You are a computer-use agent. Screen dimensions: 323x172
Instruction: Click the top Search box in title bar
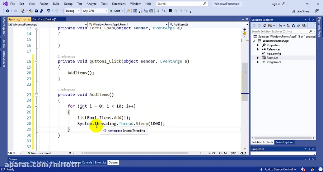[182, 4]
